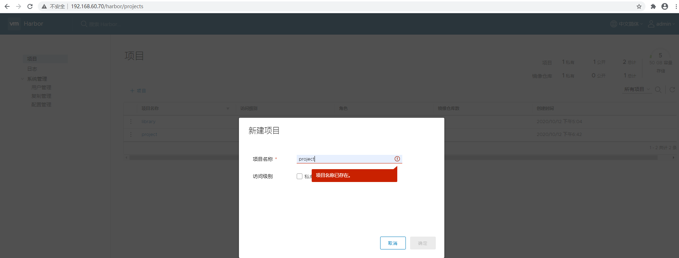
Task: Click the 新建项目 dialog title
Action: pos(264,131)
